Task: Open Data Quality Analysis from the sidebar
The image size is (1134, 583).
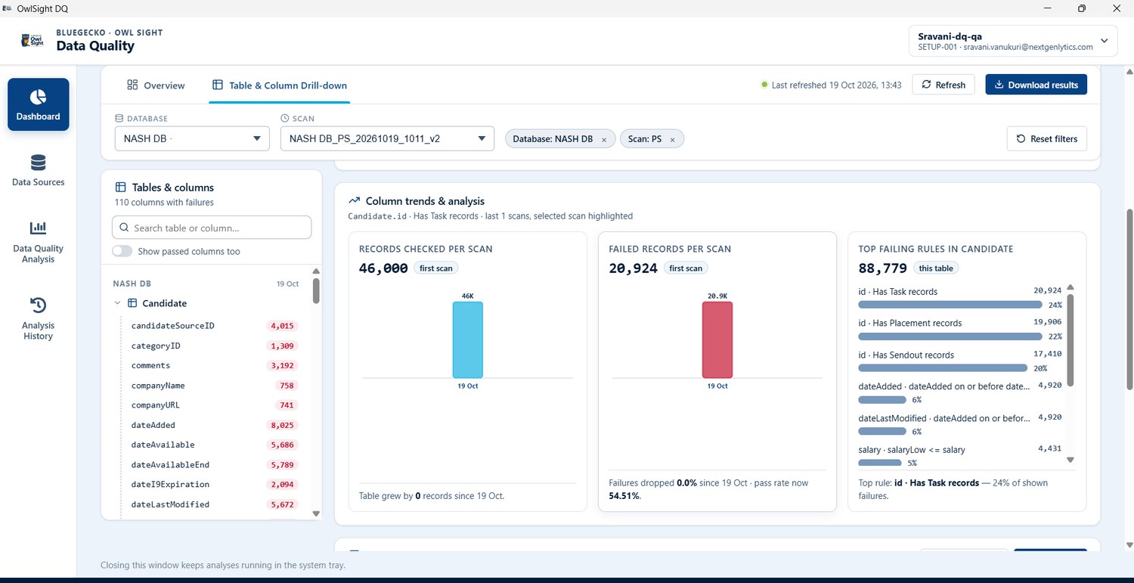Action: 38,242
